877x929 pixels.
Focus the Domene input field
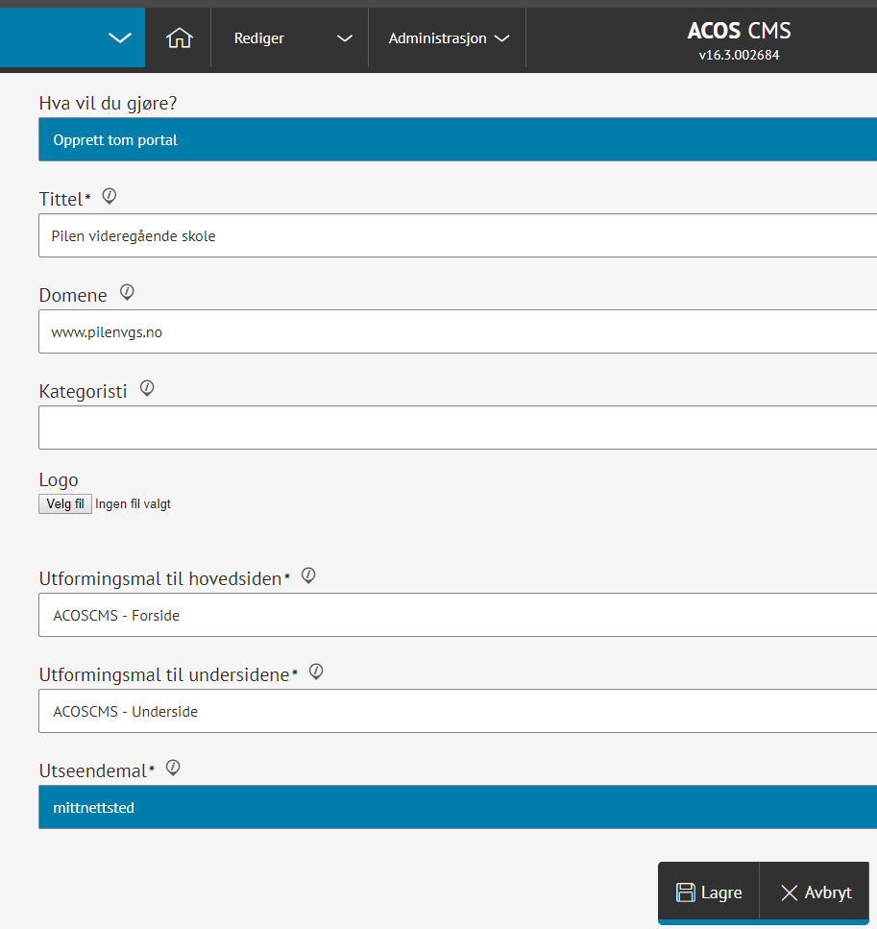point(457,332)
